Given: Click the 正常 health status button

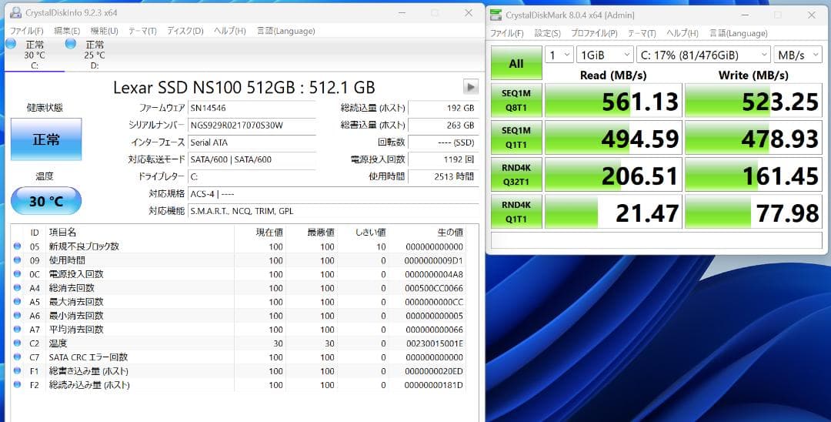Looking at the screenshot, I should 46,139.
